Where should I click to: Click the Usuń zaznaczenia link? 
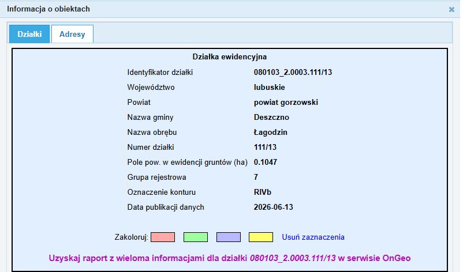point(313,237)
